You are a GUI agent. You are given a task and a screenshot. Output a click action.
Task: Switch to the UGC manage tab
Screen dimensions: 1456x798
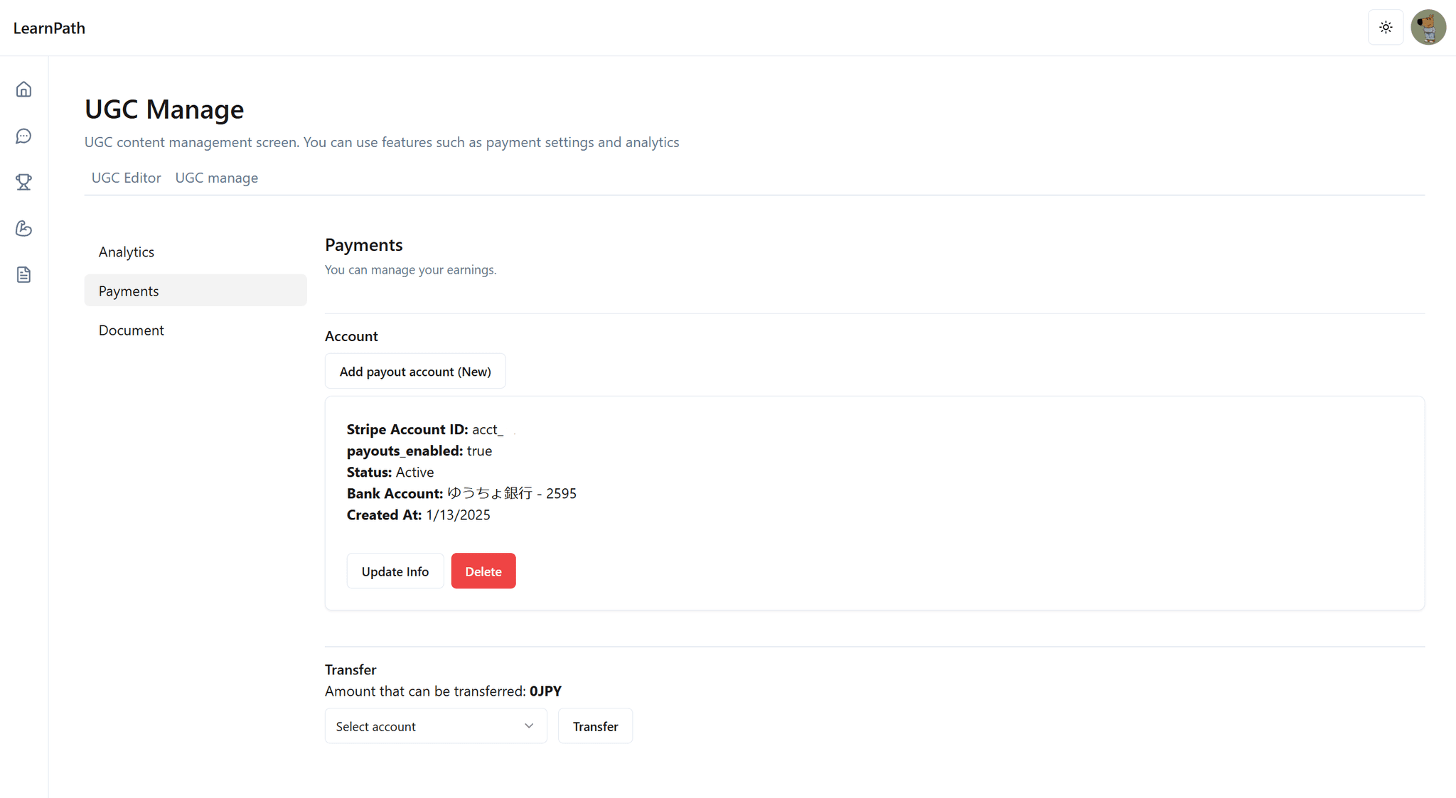click(216, 177)
